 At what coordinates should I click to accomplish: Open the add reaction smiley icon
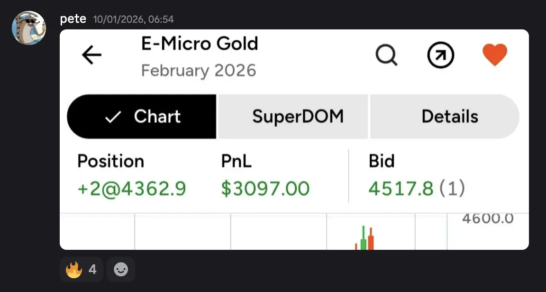coord(121,270)
